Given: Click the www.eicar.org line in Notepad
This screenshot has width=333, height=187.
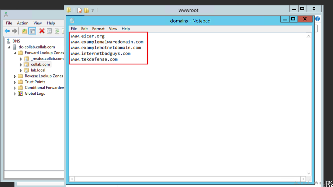Looking at the screenshot, I should (87, 36).
